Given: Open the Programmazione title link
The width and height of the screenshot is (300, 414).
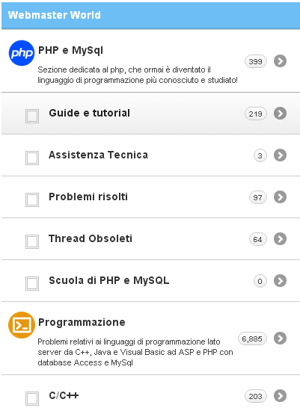Looking at the screenshot, I should pos(82,322).
